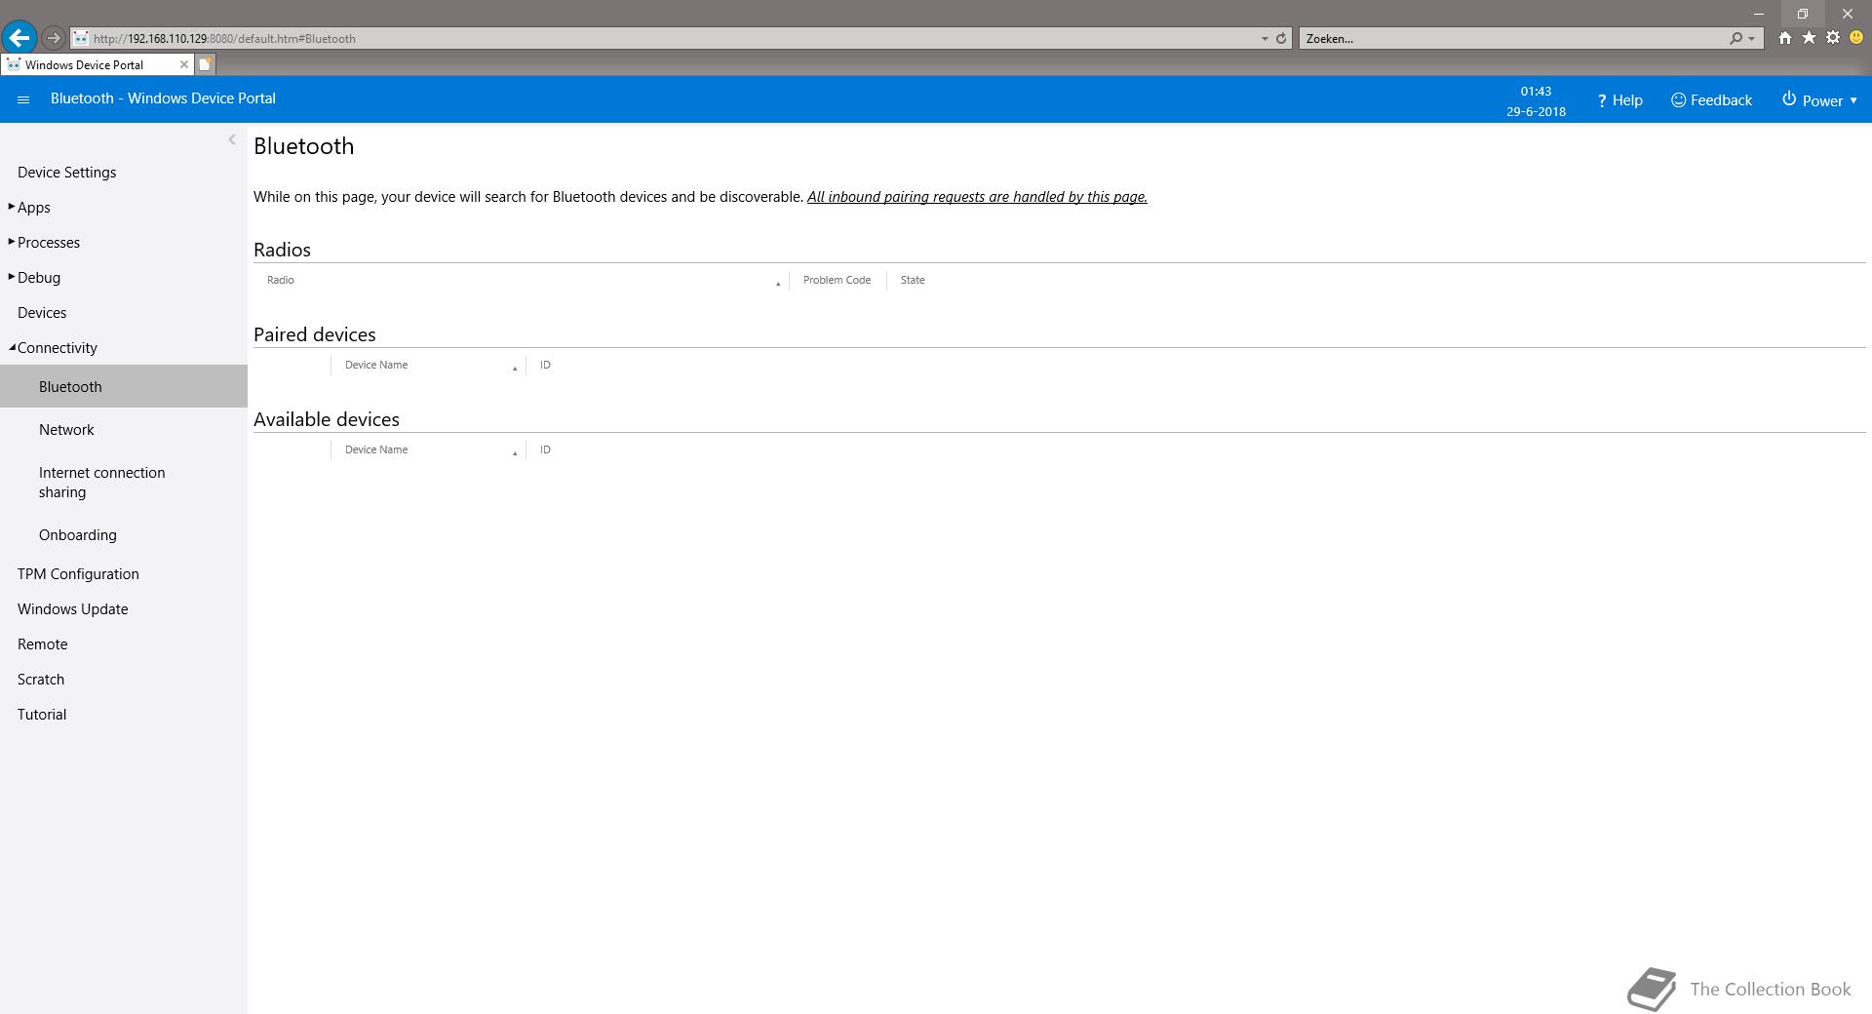1872x1014 pixels.
Task: Toggle the hamburger navigation menu
Action: (23, 99)
